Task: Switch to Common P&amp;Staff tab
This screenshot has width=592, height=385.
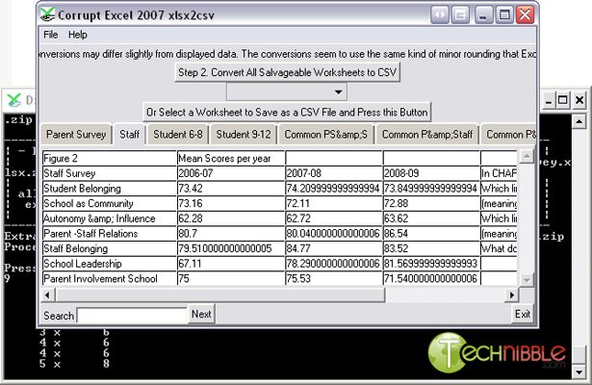Action: click(427, 135)
